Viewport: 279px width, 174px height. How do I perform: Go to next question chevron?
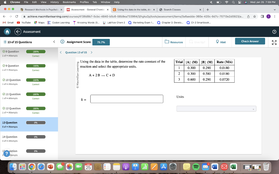click(92, 52)
